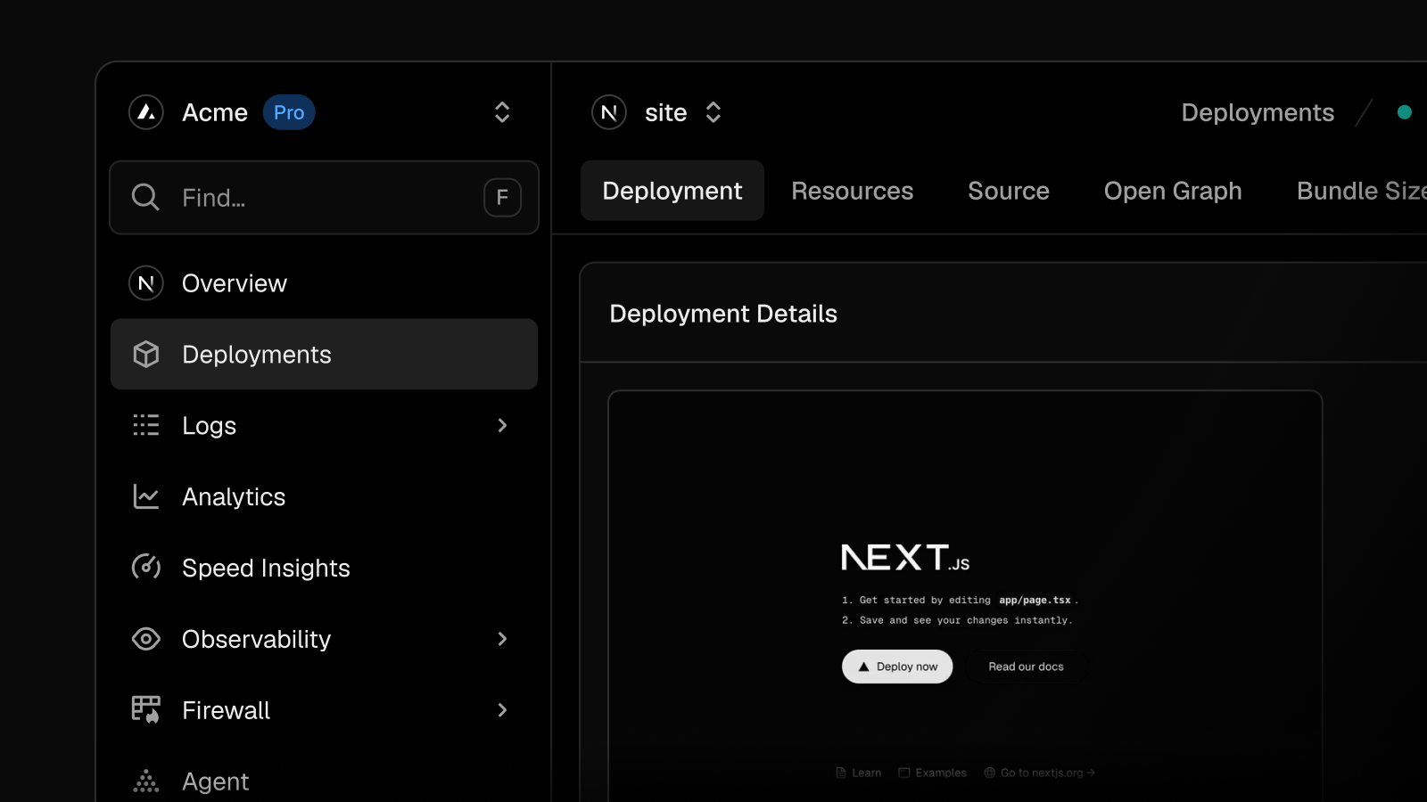Click the Deployment Details heading
The image size is (1427, 802).
tap(723, 314)
